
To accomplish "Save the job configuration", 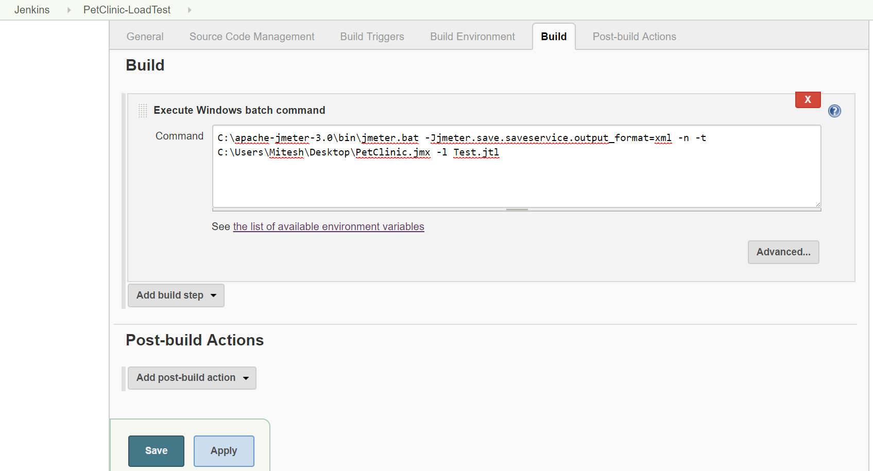I will pyautogui.click(x=156, y=451).
